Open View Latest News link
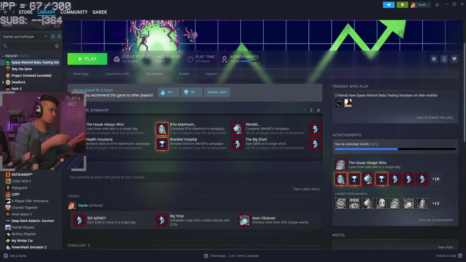Image resolution: width=466 pixels, height=262 pixels. pos(306,189)
